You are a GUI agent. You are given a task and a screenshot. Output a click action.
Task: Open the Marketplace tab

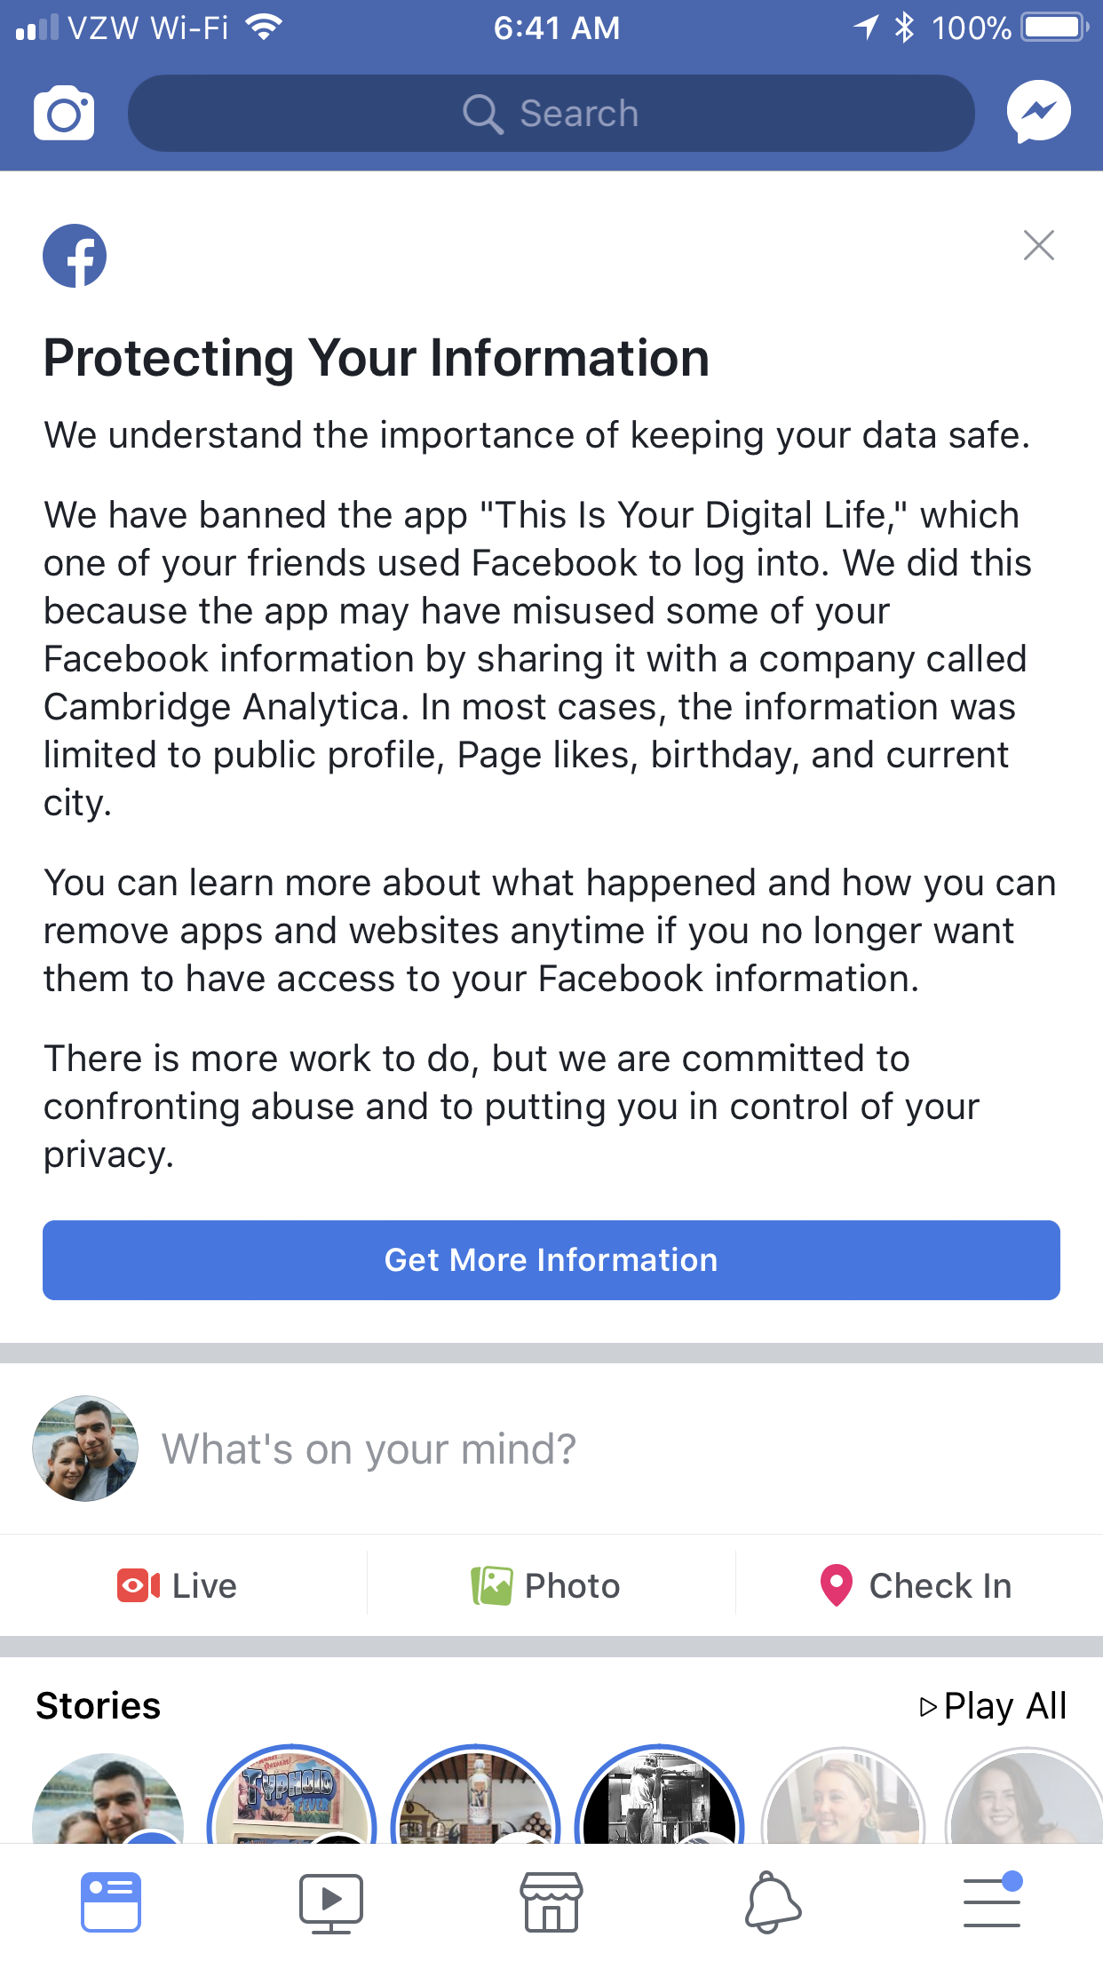tap(551, 1902)
